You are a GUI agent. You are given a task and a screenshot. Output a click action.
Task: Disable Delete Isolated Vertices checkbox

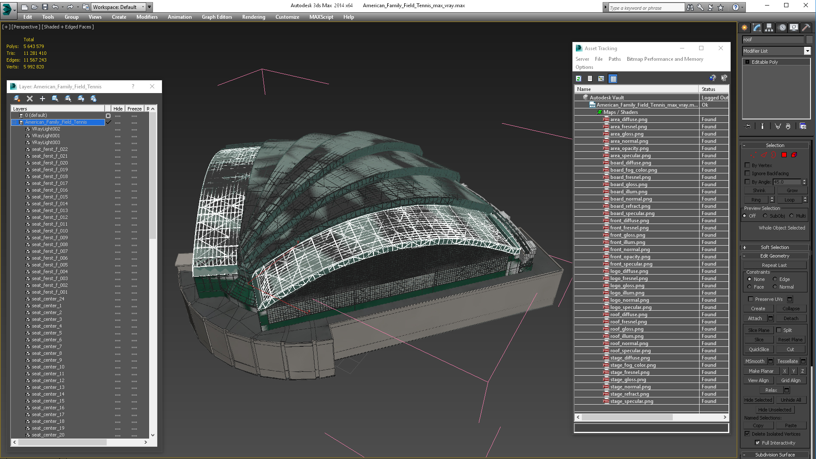click(x=748, y=434)
